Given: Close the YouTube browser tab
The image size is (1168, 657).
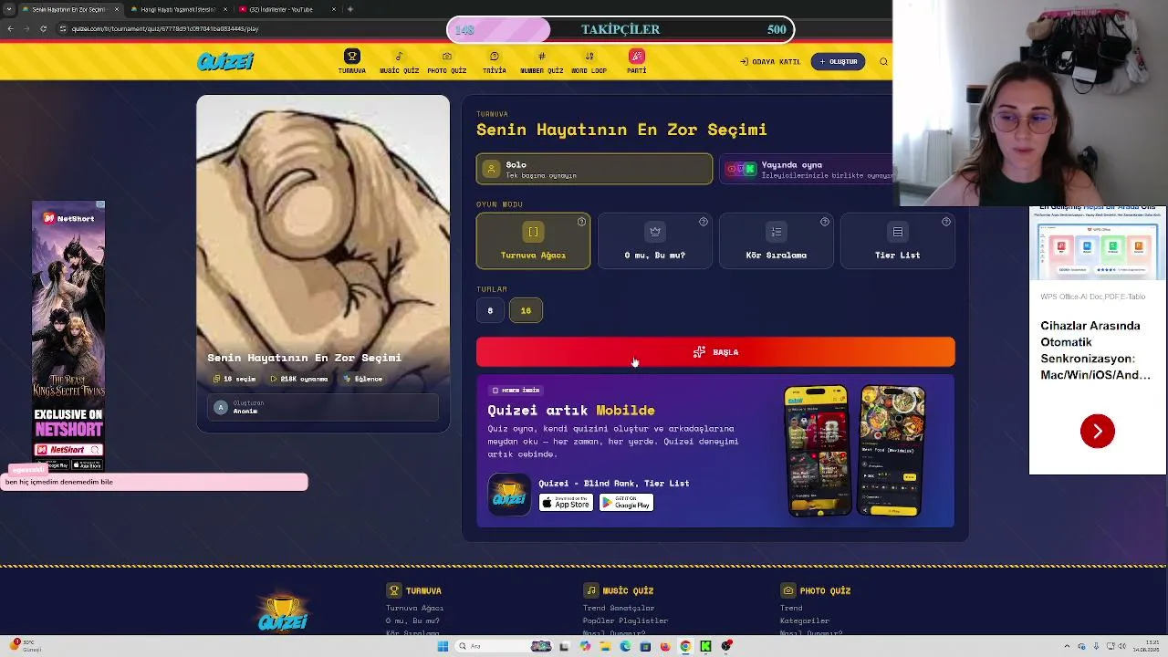Looking at the screenshot, I should [x=333, y=9].
